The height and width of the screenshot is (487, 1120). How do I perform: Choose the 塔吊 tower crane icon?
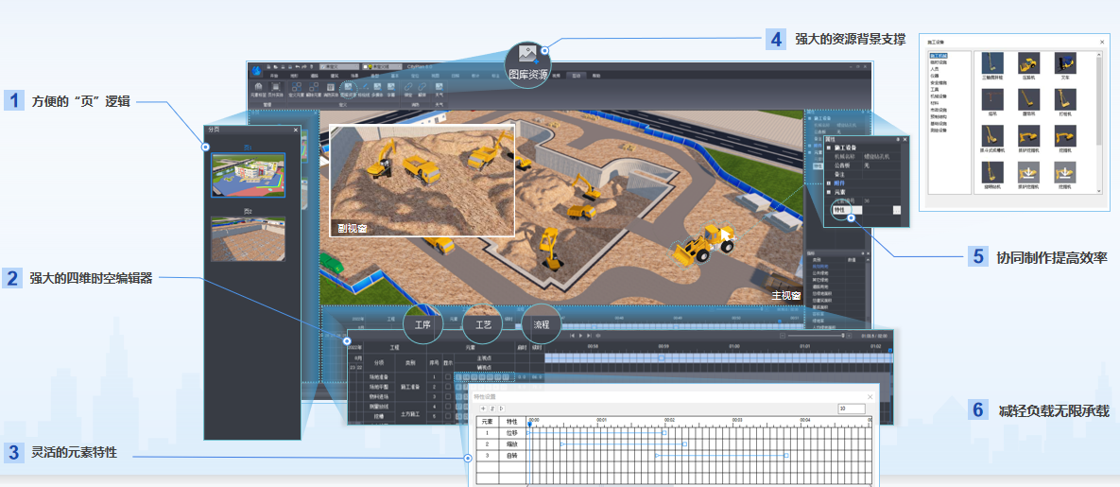991,100
